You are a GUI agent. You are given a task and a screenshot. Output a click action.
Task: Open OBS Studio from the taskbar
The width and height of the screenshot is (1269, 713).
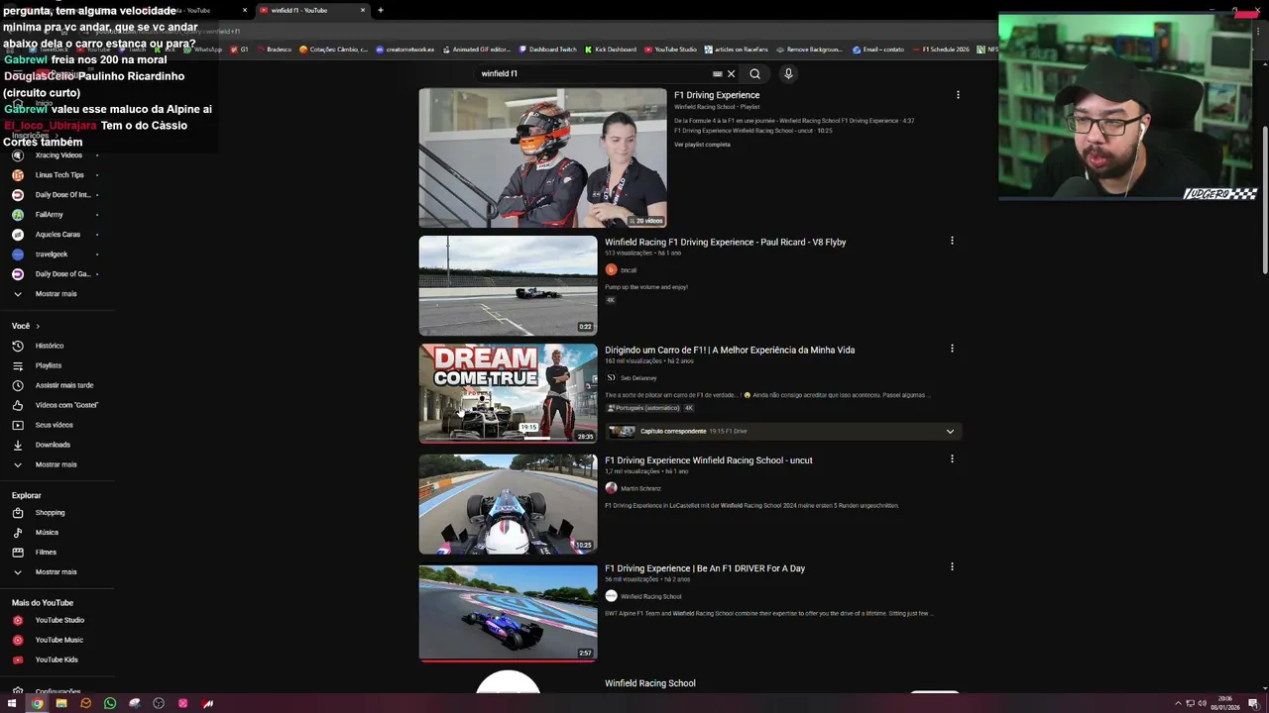pos(159,703)
